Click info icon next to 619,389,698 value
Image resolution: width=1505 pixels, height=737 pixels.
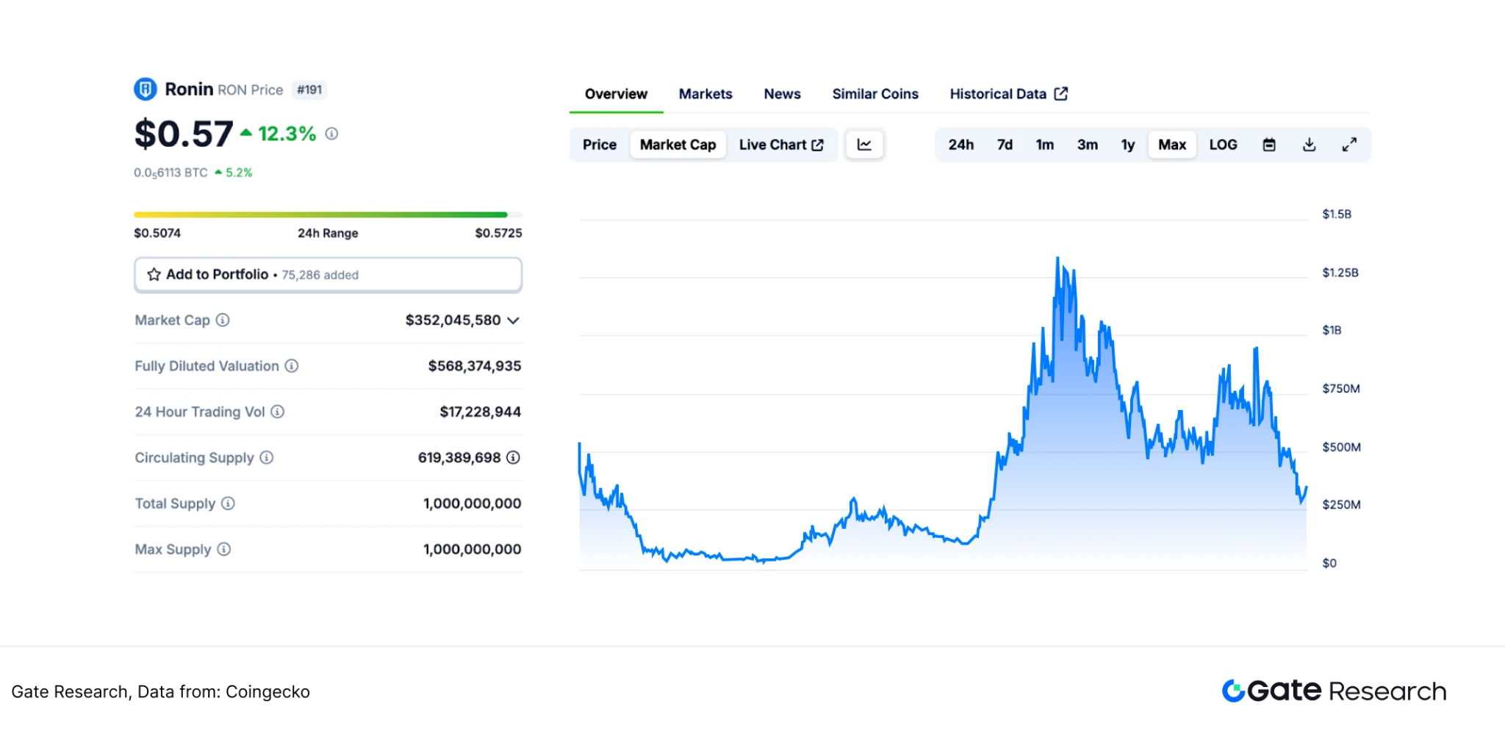pyautogui.click(x=514, y=458)
